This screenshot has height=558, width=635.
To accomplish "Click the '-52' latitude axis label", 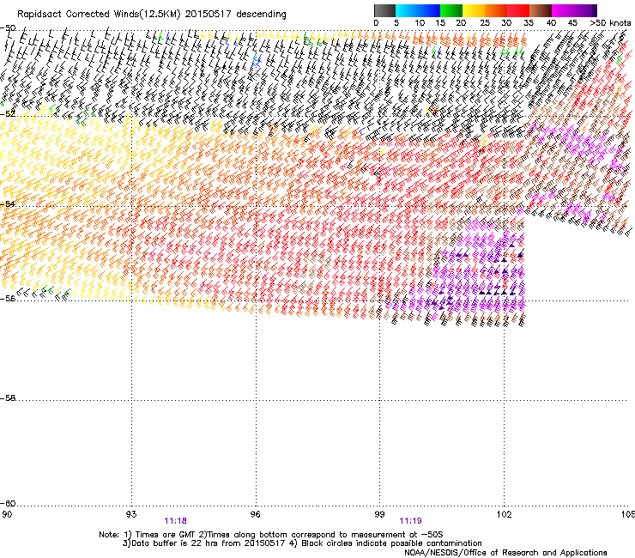I will pyautogui.click(x=8, y=113).
